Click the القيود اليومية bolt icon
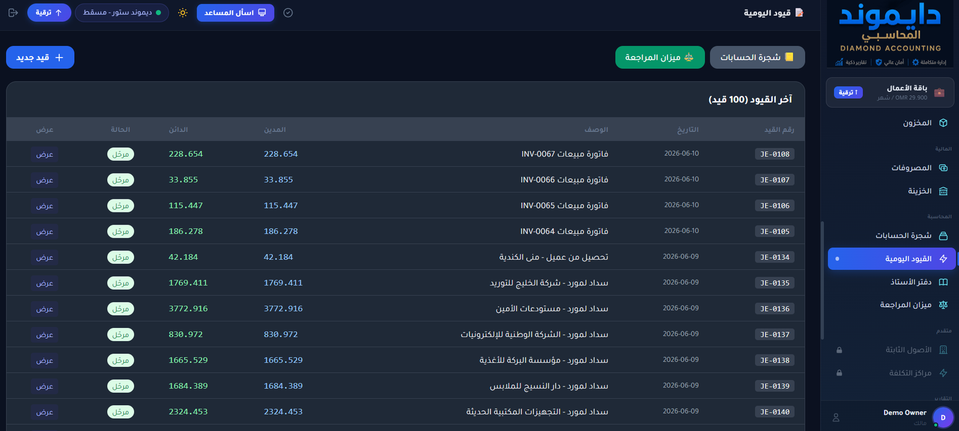 tap(943, 259)
